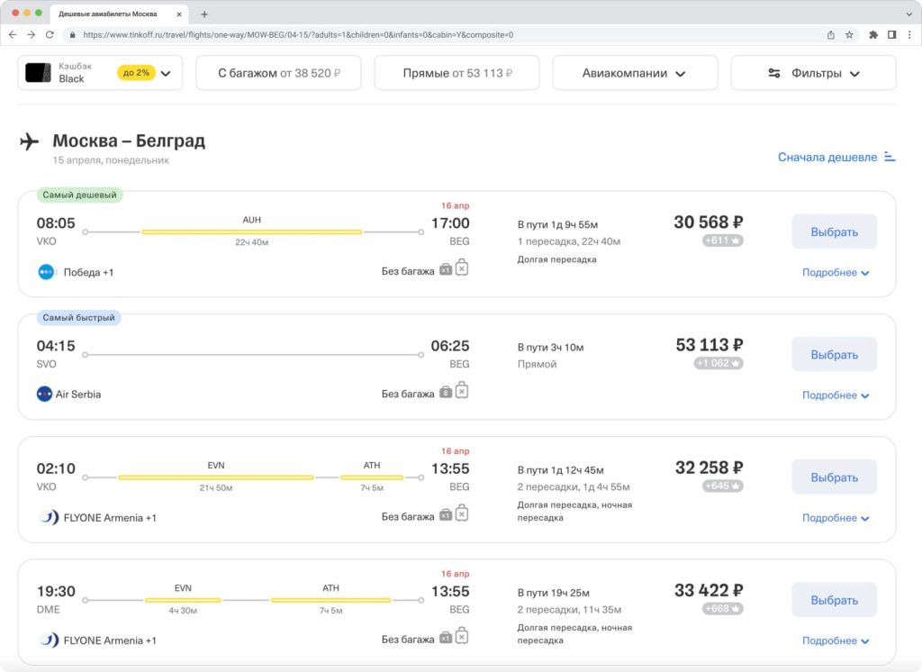Screen dimensions: 922x672
Task: Switch to the Дешевые авиабилеты Москва tab
Action: coord(118,14)
